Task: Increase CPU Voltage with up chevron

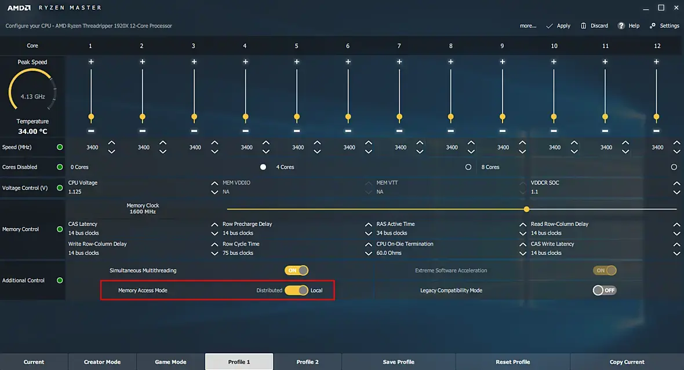Action: point(214,183)
